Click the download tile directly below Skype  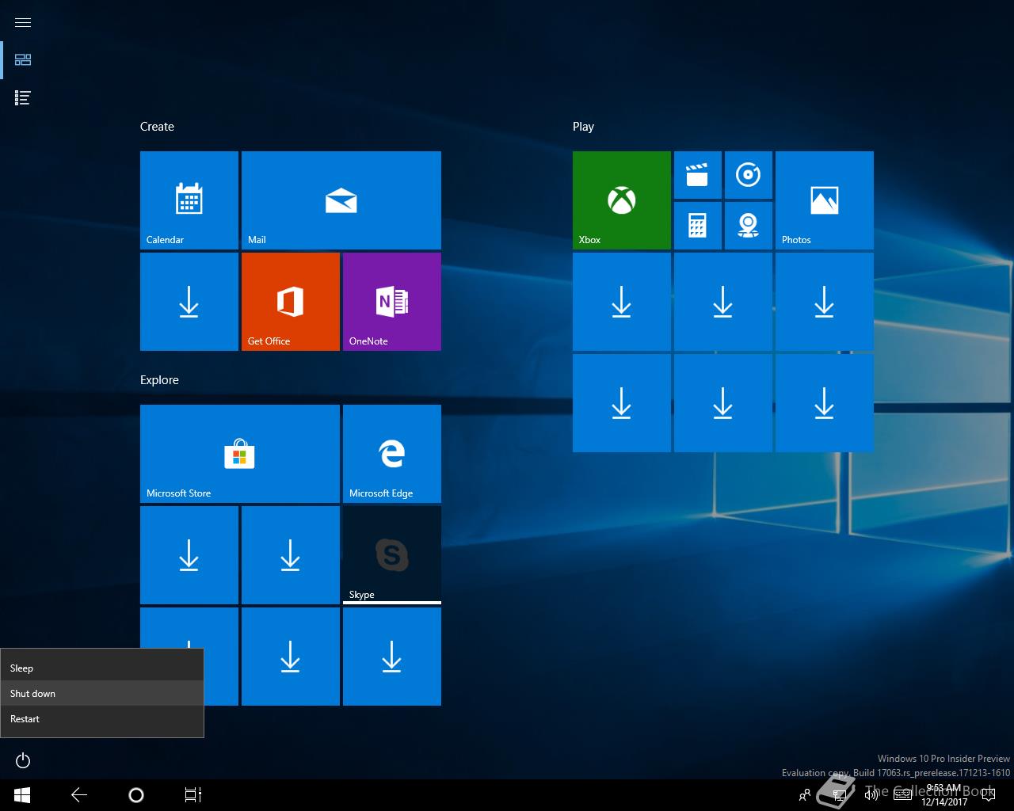[x=392, y=657]
